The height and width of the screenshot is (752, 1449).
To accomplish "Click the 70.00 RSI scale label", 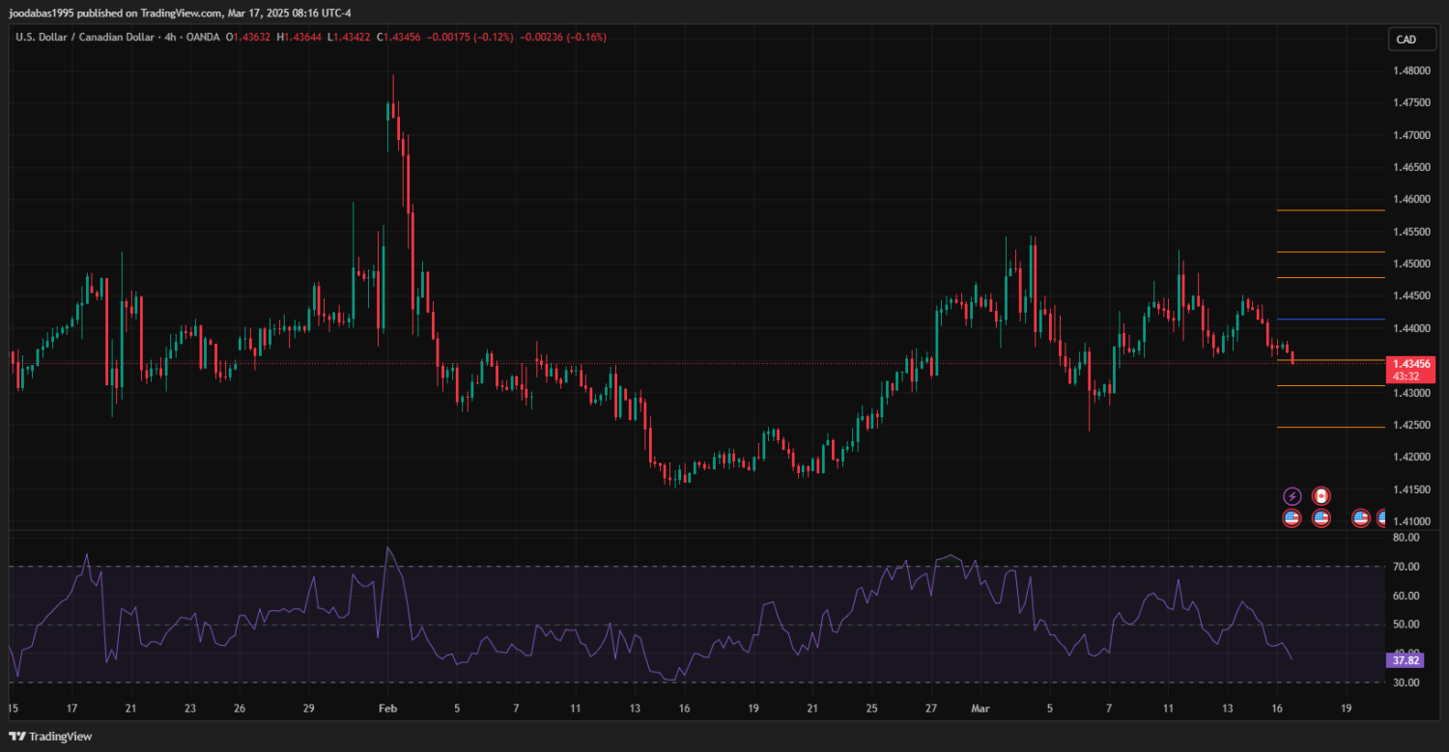I will (x=1406, y=567).
